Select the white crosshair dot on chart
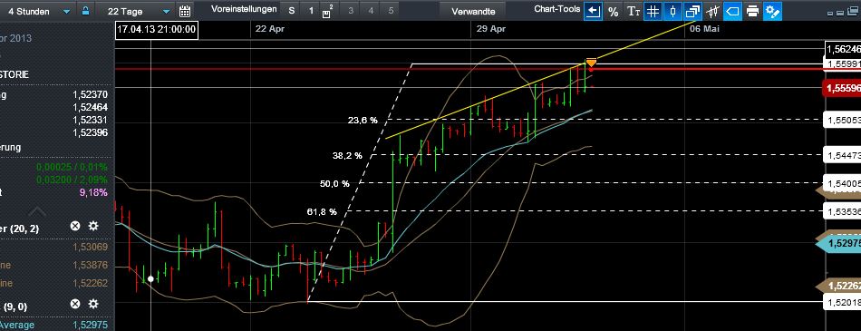The width and height of the screenshot is (861, 331). (x=150, y=279)
